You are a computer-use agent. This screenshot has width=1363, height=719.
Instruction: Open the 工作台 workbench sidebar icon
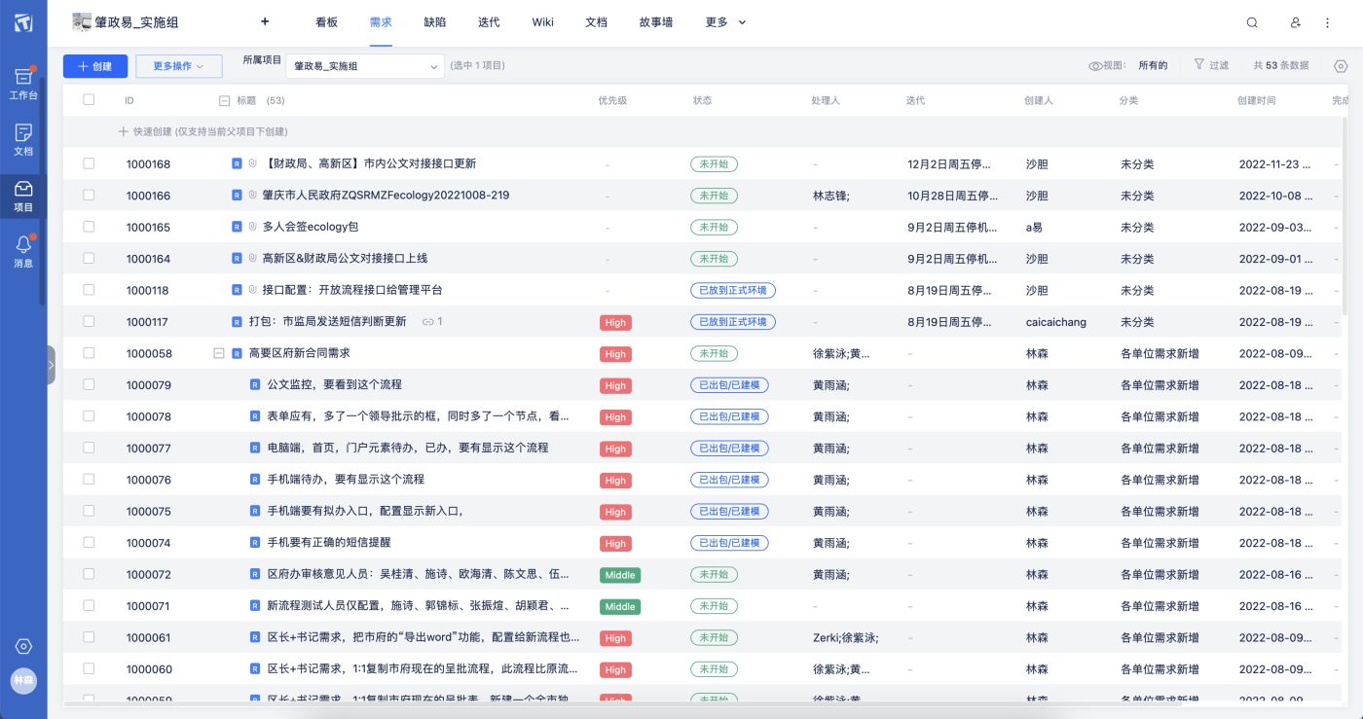coord(23,84)
